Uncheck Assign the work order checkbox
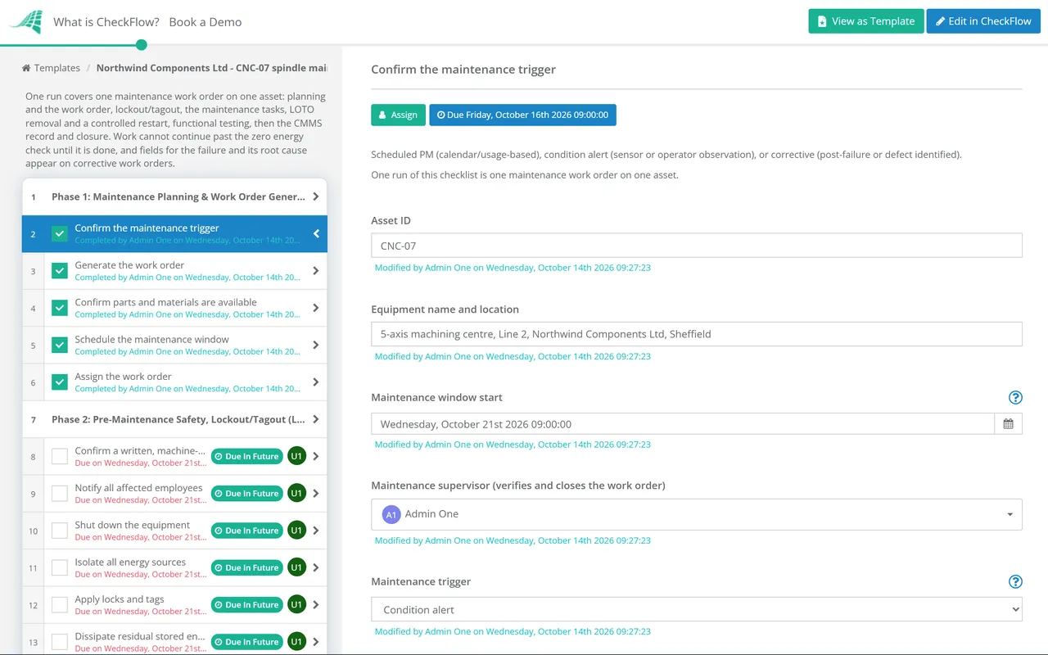 (x=60, y=382)
